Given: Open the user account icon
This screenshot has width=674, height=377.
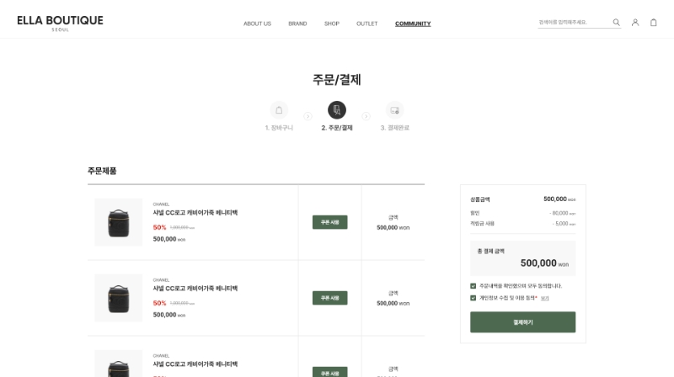Looking at the screenshot, I should 635,23.
